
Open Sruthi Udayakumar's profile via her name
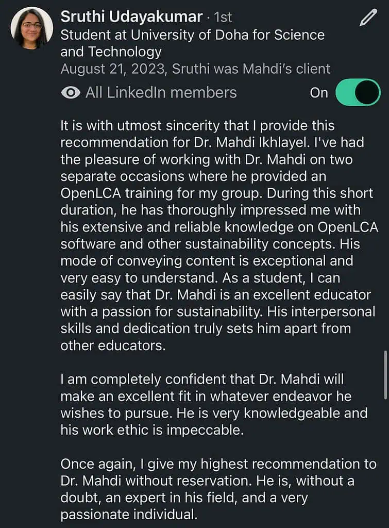[131, 17]
